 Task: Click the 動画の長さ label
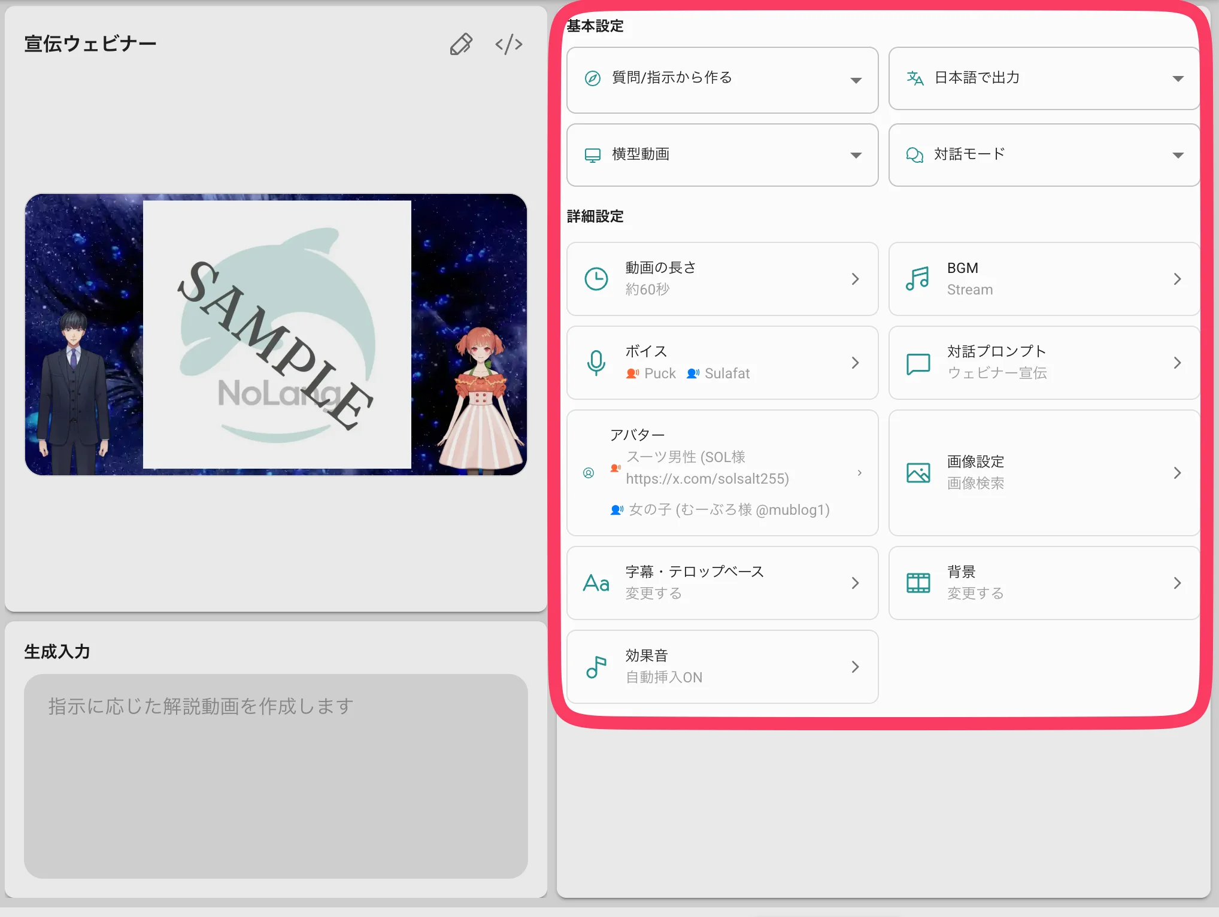coord(661,268)
